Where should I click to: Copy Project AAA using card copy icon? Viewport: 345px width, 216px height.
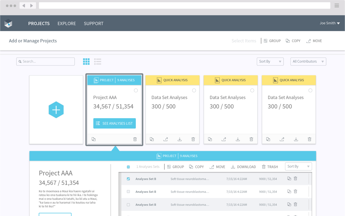click(x=94, y=139)
